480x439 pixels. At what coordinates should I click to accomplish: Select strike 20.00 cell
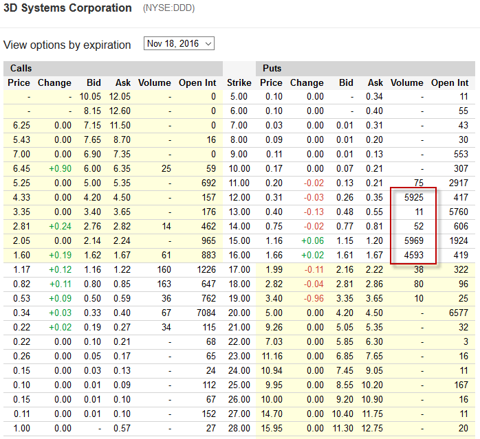[239, 313]
